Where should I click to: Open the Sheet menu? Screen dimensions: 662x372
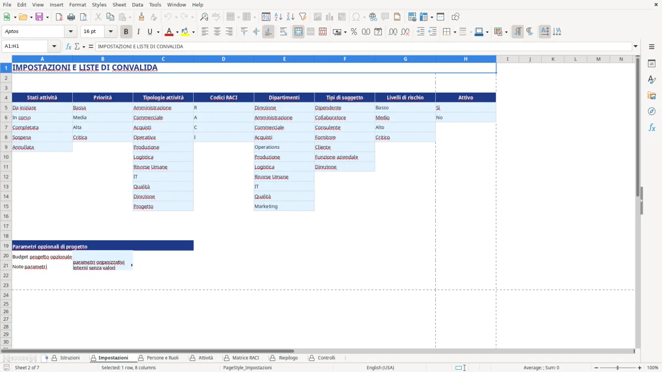click(x=119, y=4)
